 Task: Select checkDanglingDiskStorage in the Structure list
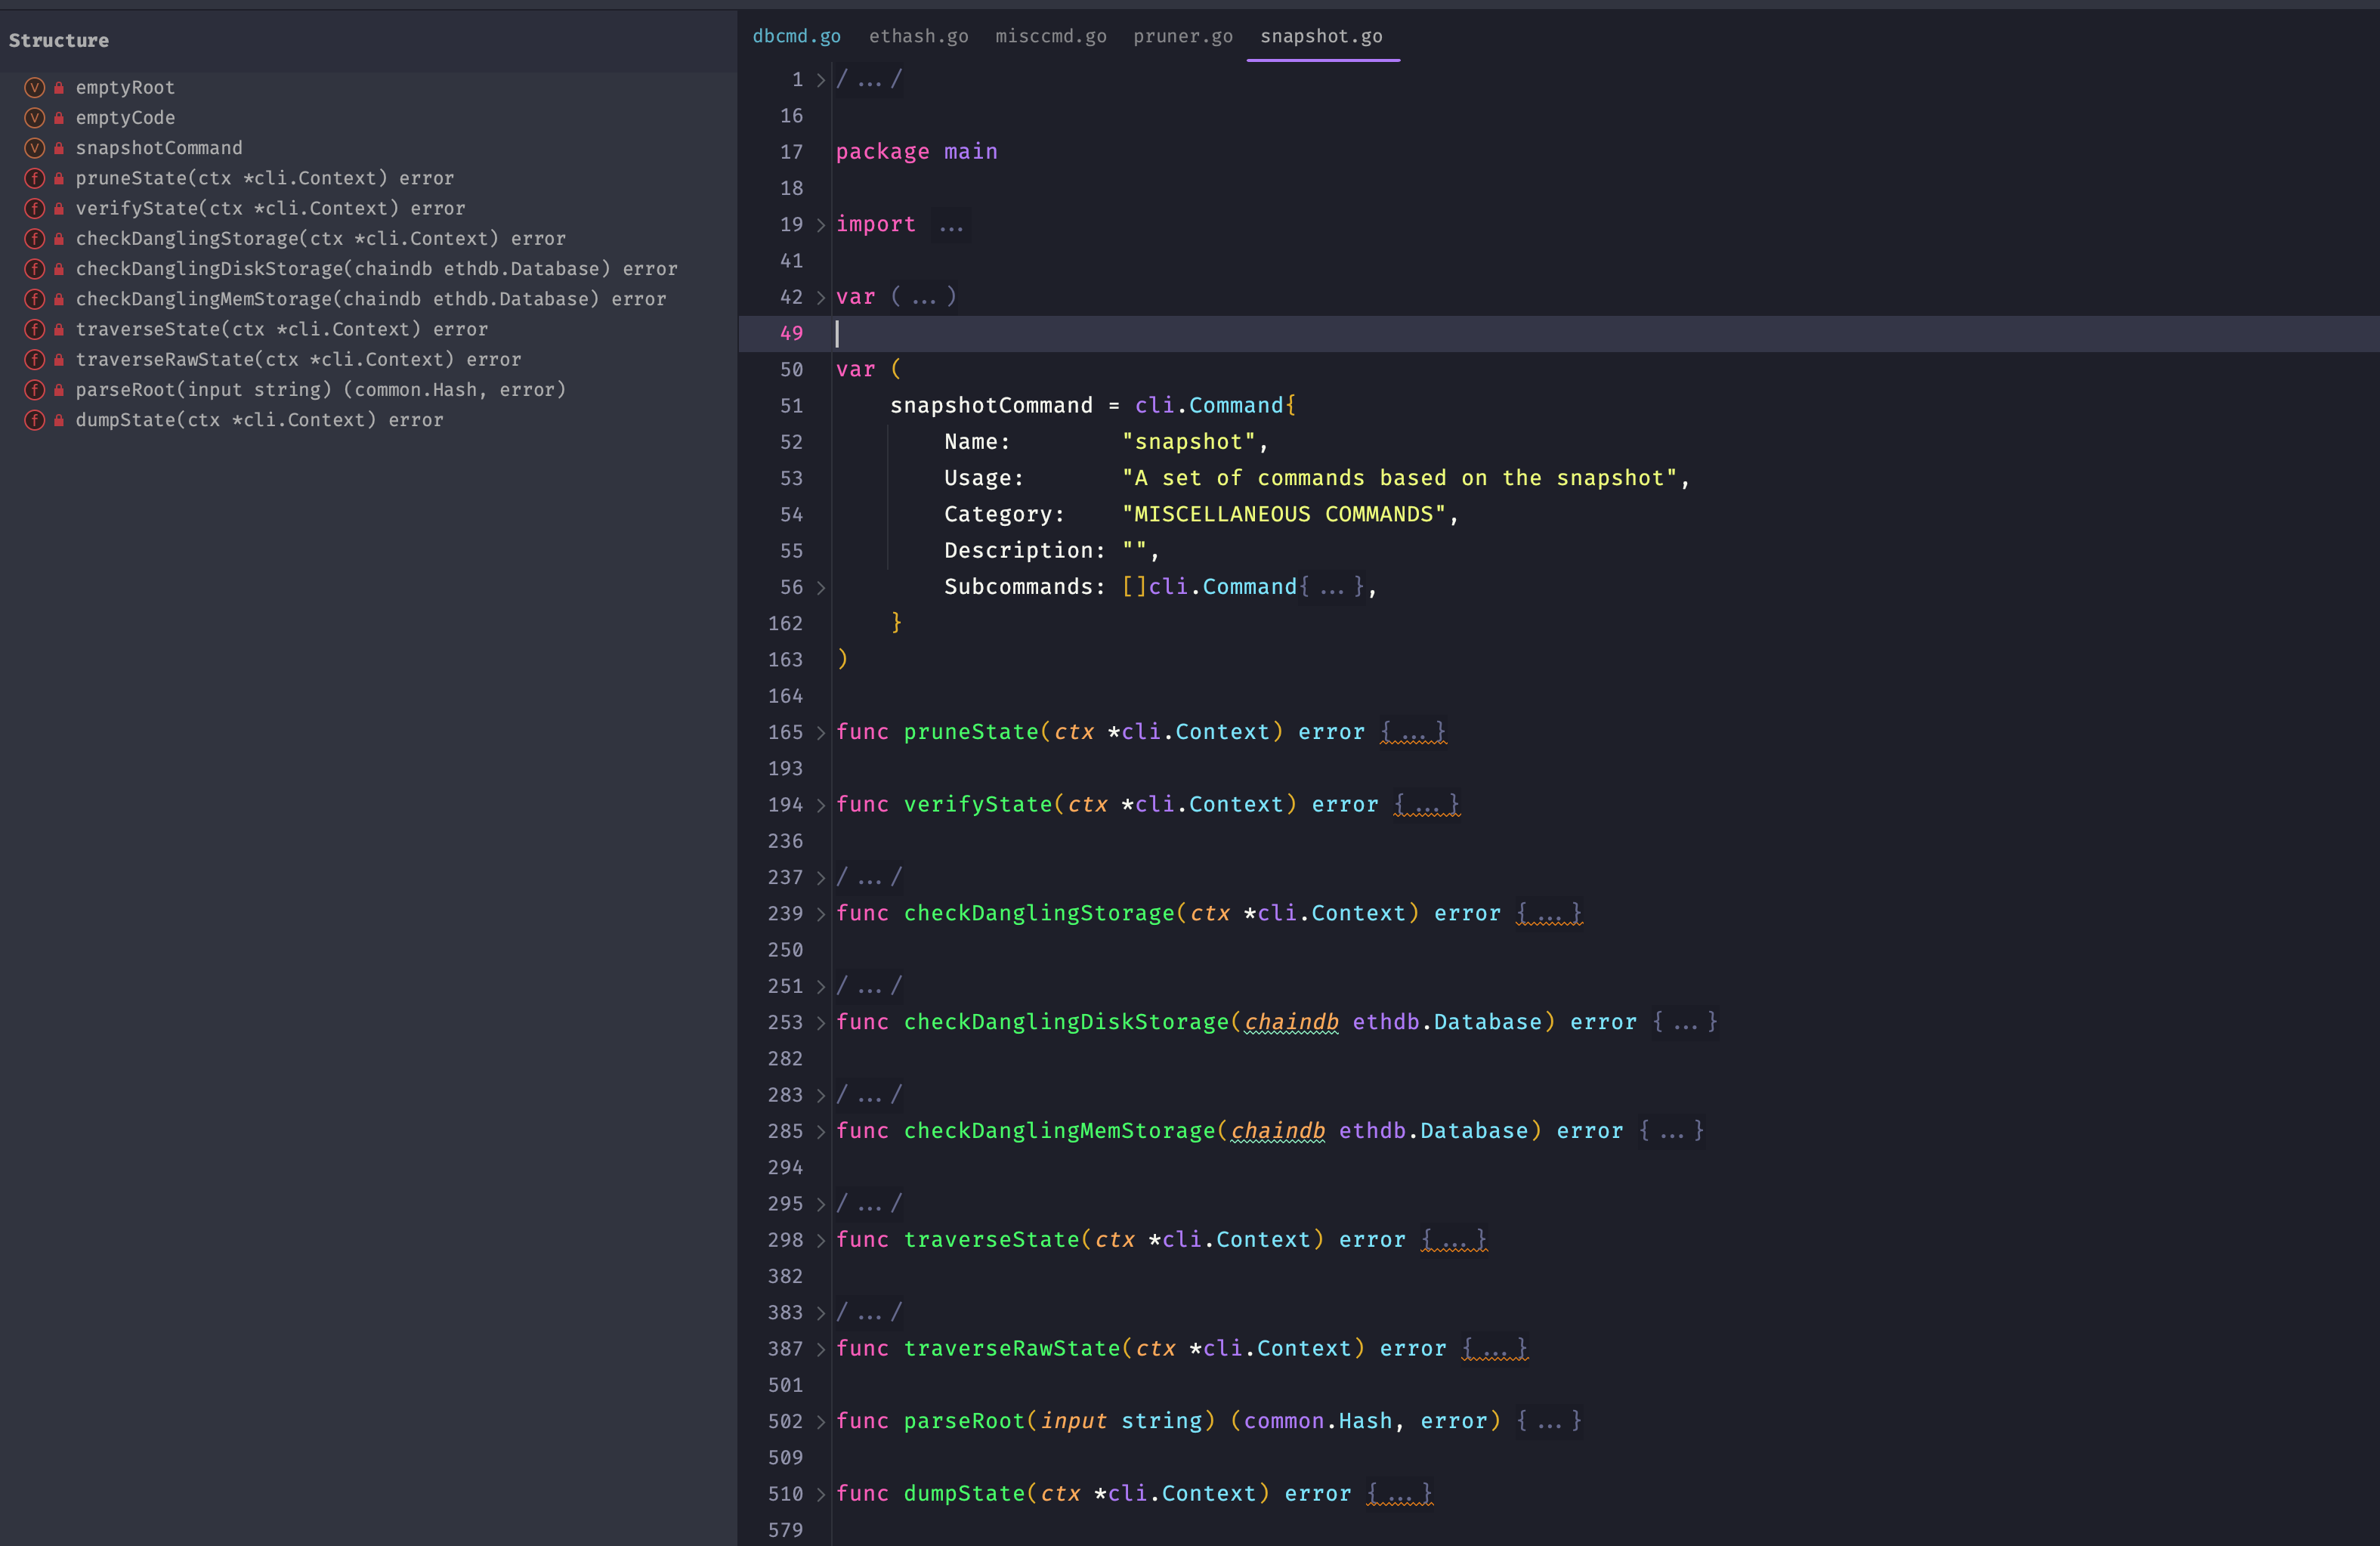(x=377, y=269)
